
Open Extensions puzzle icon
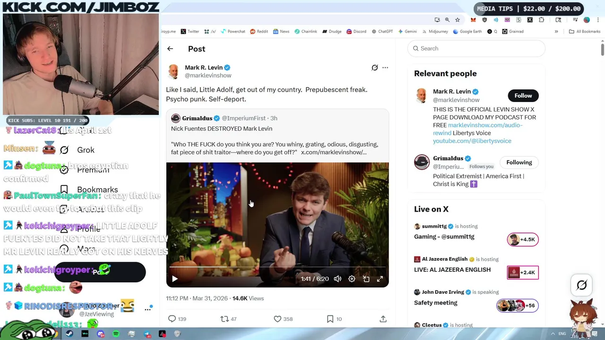click(x=541, y=20)
